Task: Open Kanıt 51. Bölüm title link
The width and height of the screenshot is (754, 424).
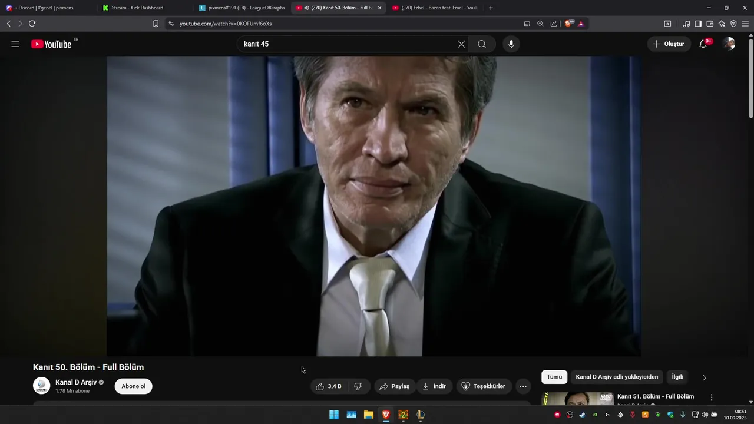Action: [x=656, y=396]
